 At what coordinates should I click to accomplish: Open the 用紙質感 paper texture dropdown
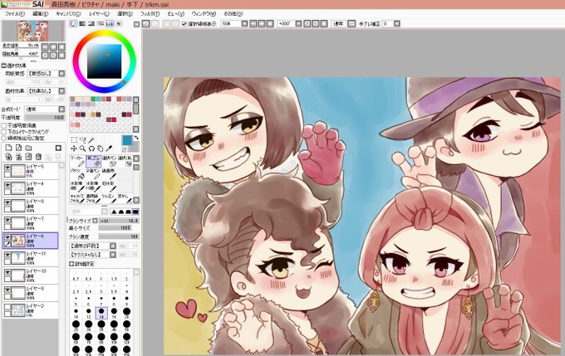pyautogui.click(x=61, y=73)
